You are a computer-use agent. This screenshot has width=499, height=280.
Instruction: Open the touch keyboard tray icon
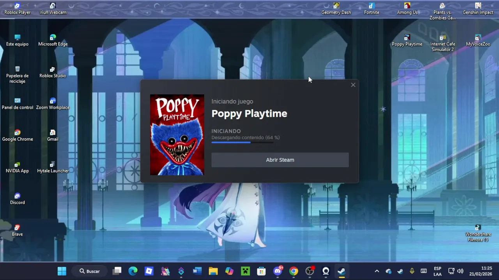(x=424, y=271)
